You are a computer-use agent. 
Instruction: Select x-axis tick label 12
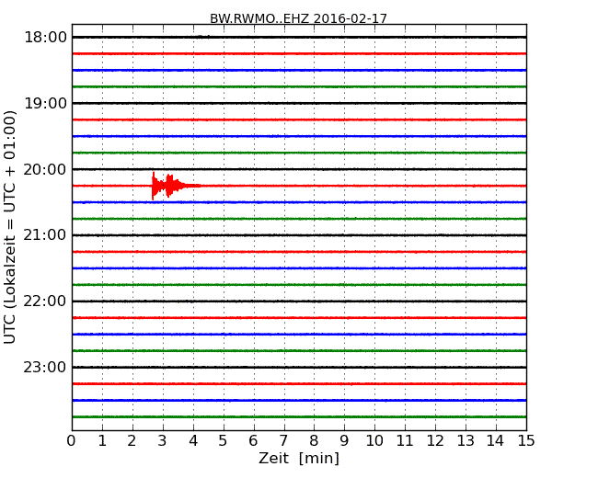click(435, 440)
